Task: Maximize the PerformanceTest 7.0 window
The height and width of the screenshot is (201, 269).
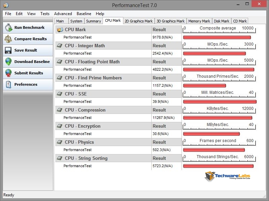Action: pos(247,4)
